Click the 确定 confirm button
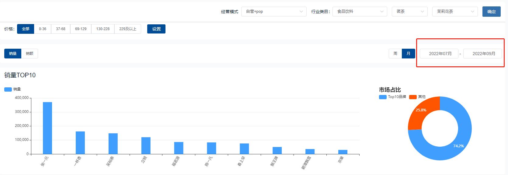The width and height of the screenshot is (508, 175). 492,12
